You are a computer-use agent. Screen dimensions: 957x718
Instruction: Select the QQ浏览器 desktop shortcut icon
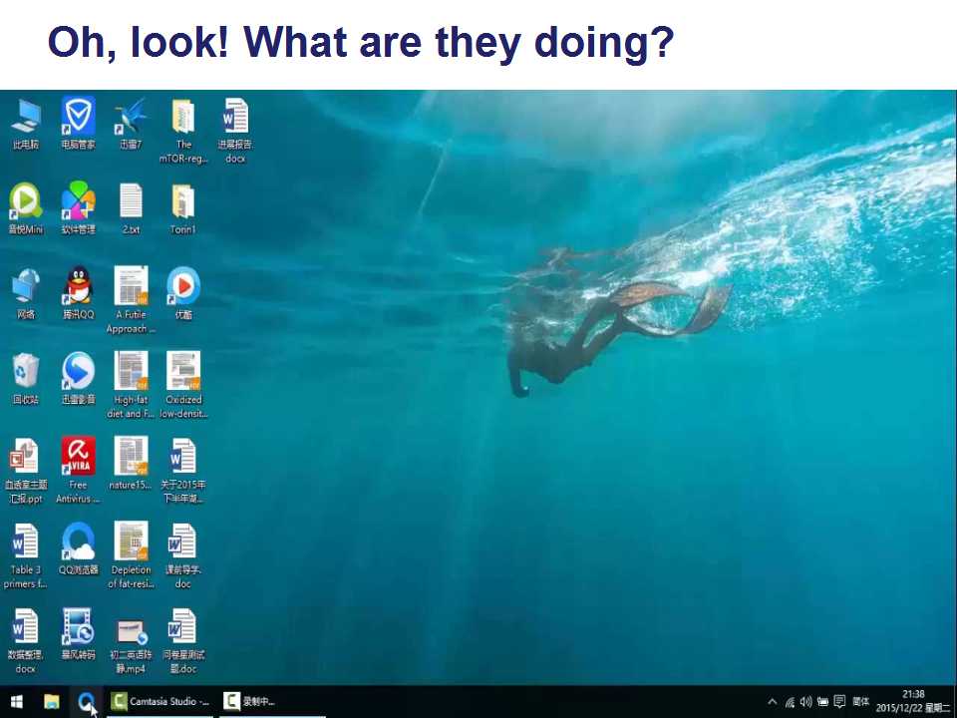pyautogui.click(x=78, y=540)
